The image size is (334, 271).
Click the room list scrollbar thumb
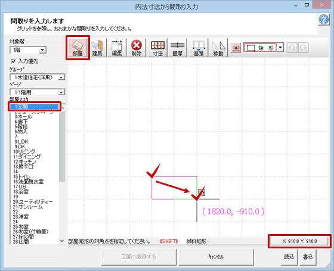[62, 147]
